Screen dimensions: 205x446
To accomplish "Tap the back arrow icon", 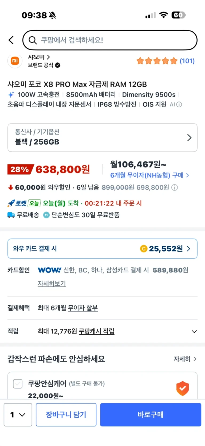I will [11, 40].
